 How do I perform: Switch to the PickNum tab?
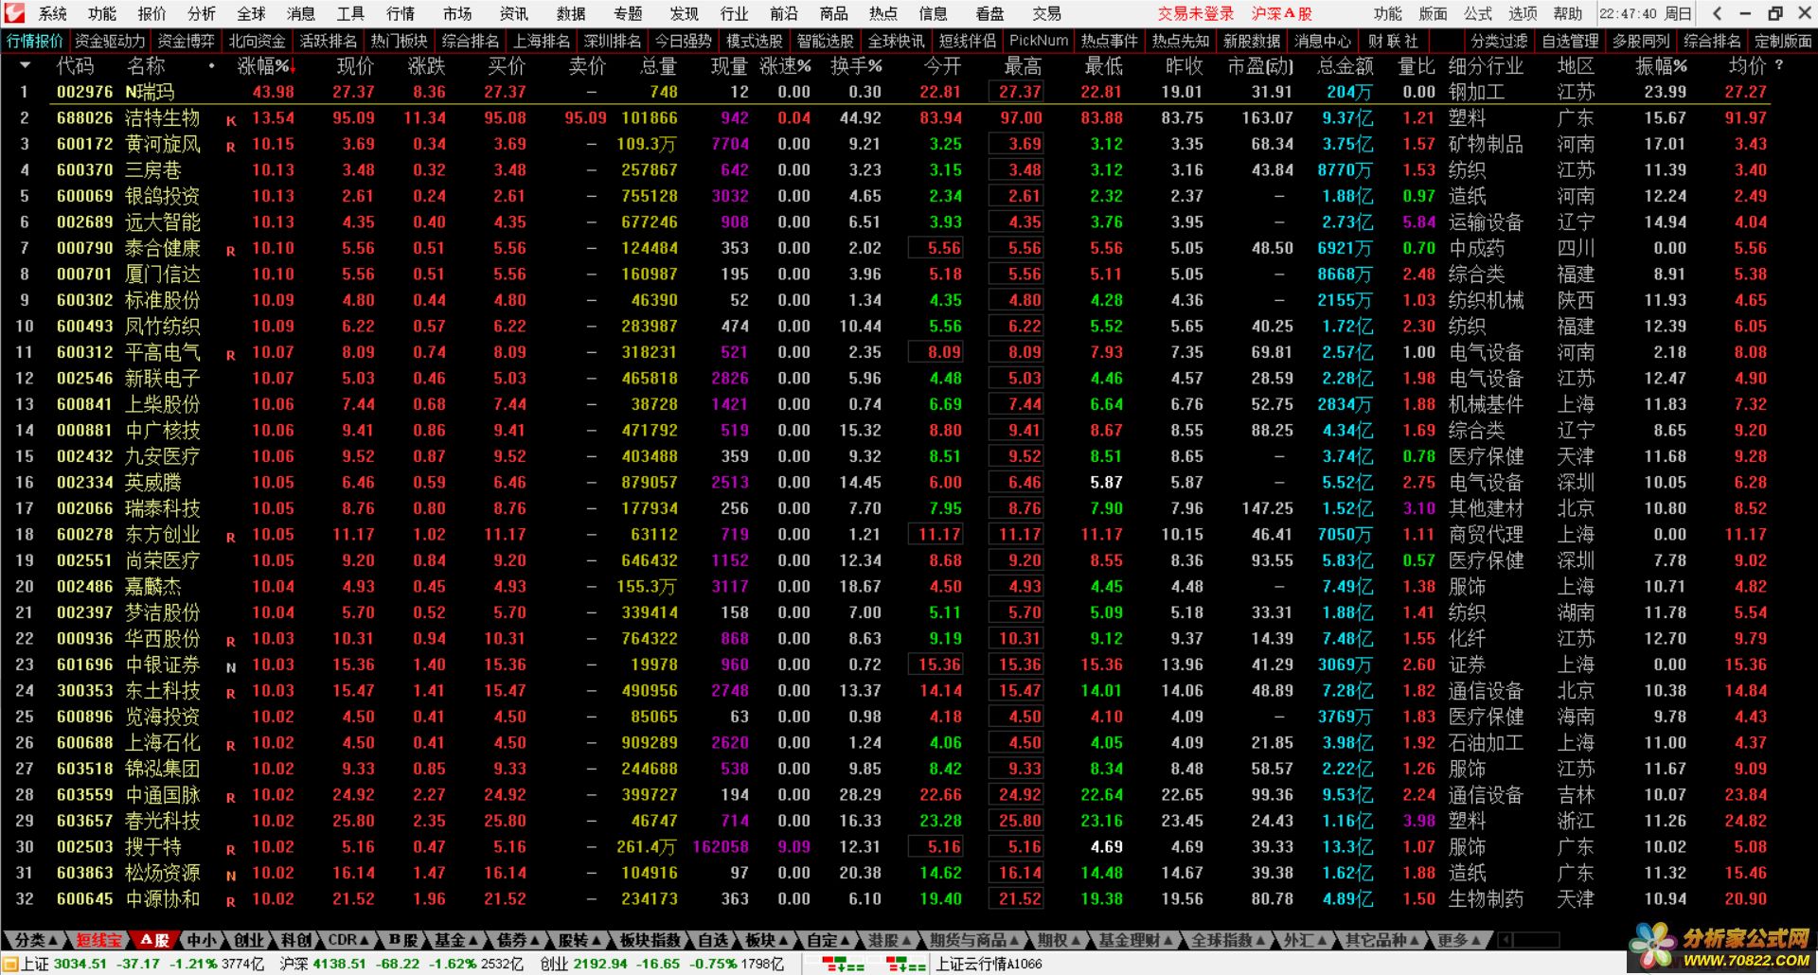click(1039, 41)
